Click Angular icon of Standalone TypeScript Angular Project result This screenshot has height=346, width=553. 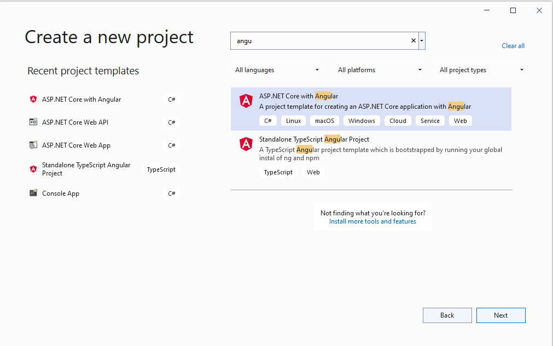point(246,144)
